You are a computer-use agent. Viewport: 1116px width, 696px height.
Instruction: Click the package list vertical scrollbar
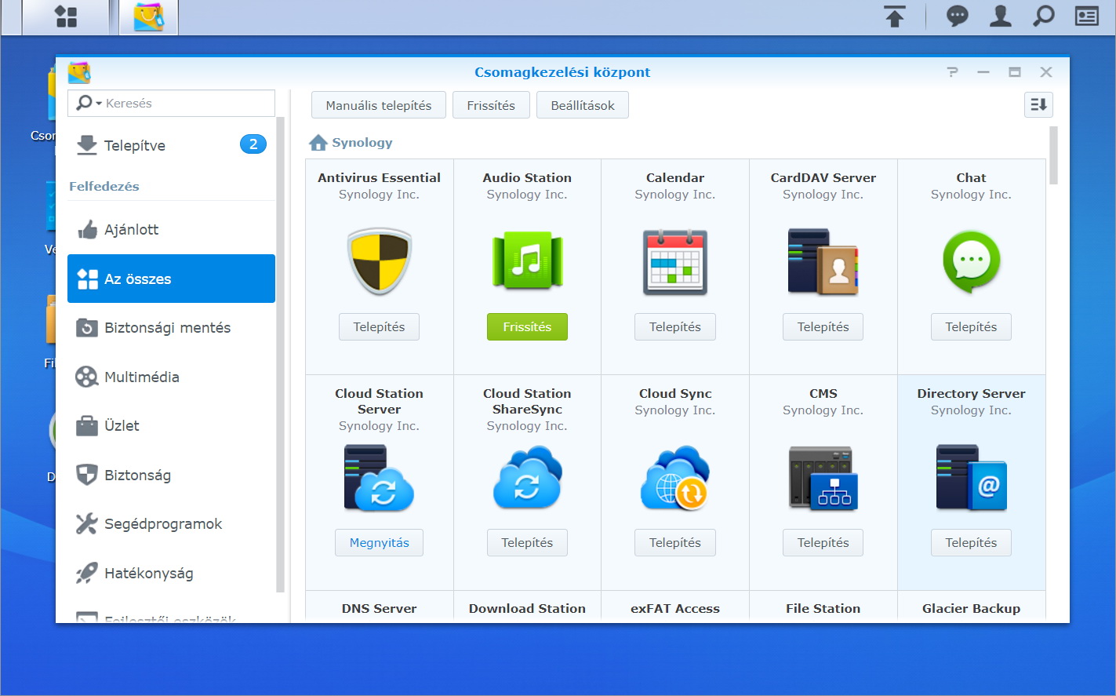1053,156
